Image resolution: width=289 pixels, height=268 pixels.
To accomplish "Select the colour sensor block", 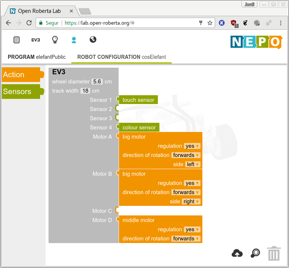I will click(139, 127).
